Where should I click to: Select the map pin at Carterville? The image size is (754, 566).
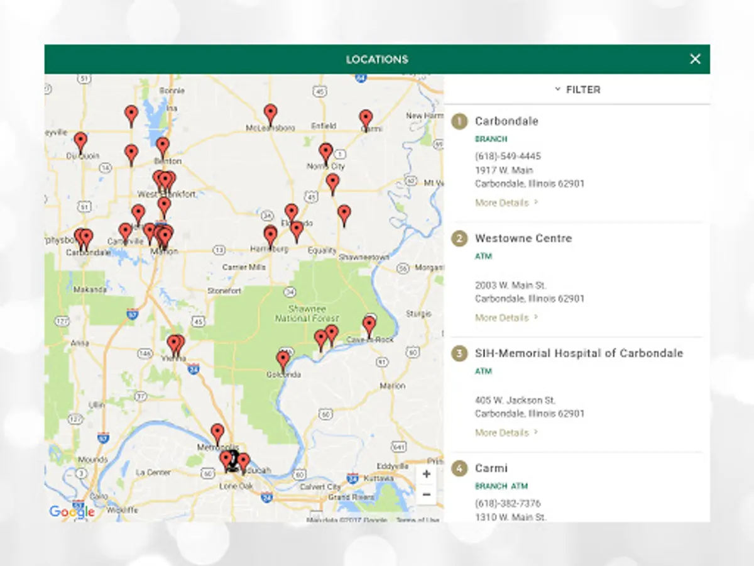(x=126, y=234)
